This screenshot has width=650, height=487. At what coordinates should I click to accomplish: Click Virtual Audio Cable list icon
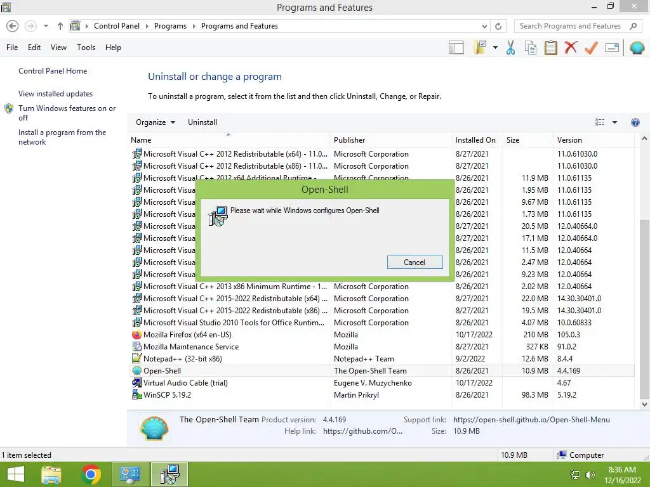click(137, 382)
